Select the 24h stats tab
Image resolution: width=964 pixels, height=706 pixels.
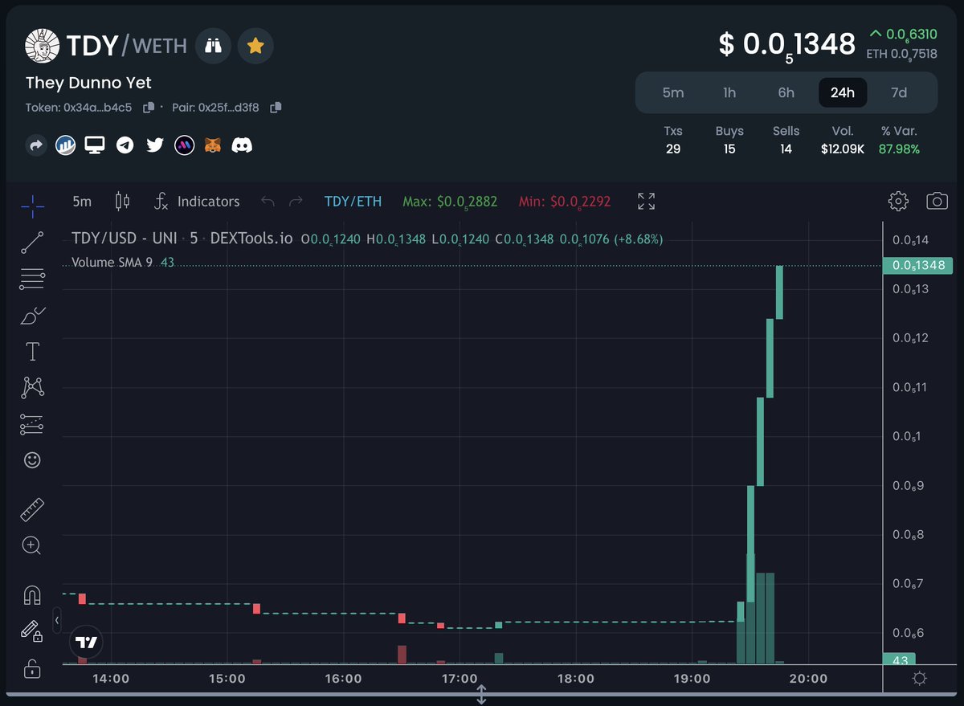coord(843,92)
